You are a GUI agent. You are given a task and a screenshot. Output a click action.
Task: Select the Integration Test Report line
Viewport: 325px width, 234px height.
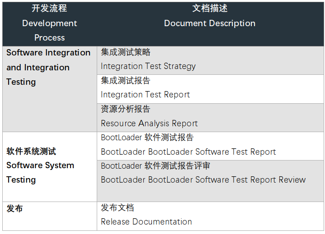click(x=145, y=95)
